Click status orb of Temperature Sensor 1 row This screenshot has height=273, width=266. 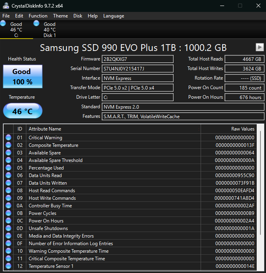pos(8,266)
